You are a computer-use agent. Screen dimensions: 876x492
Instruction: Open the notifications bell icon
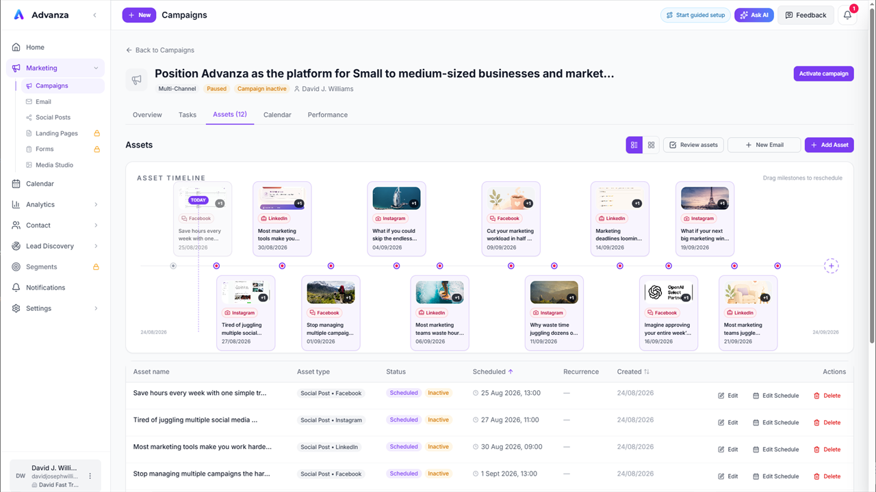[x=847, y=15]
